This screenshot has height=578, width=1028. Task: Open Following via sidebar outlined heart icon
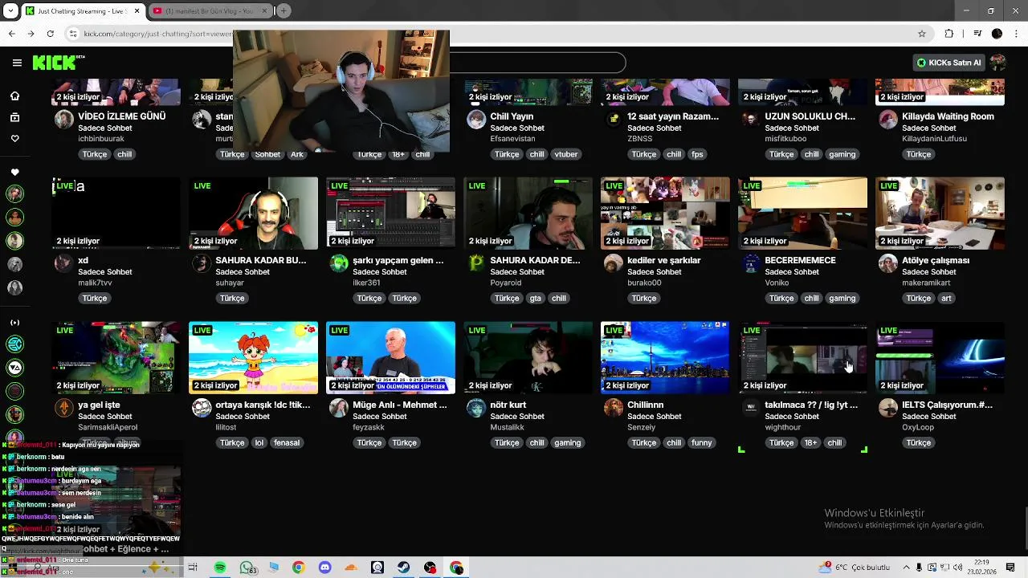(x=14, y=138)
